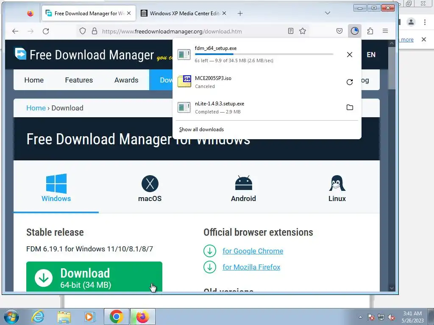Image resolution: width=434 pixels, height=325 pixels.
Task: Click the green arrow beside Mozilla Firefox
Action: tap(210, 267)
